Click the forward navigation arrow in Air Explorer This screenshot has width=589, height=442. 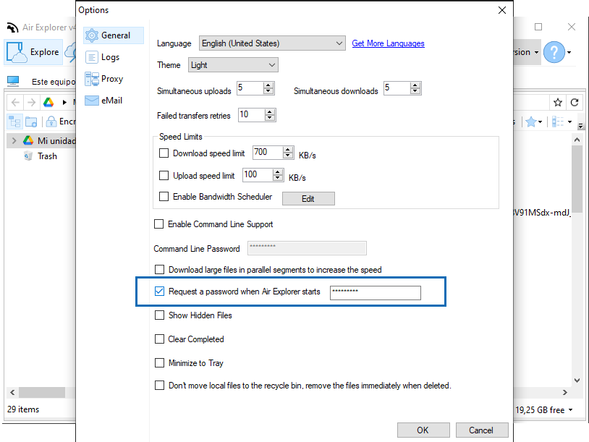[x=32, y=102]
